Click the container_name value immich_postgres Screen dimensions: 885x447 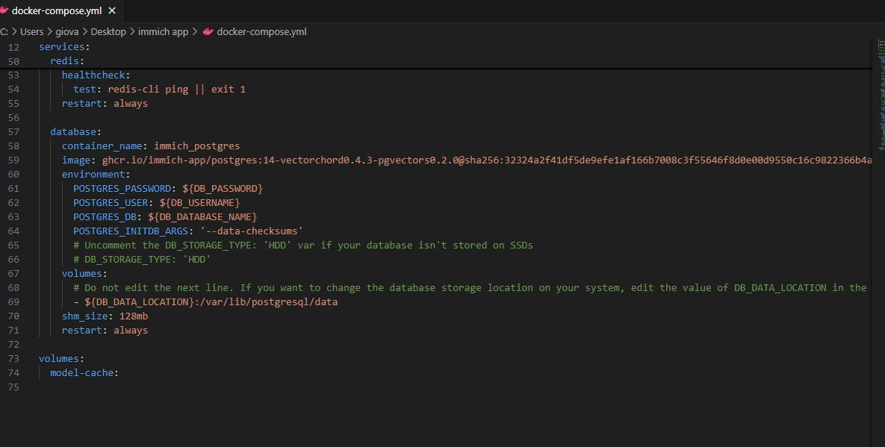pyautogui.click(x=196, y=146)
